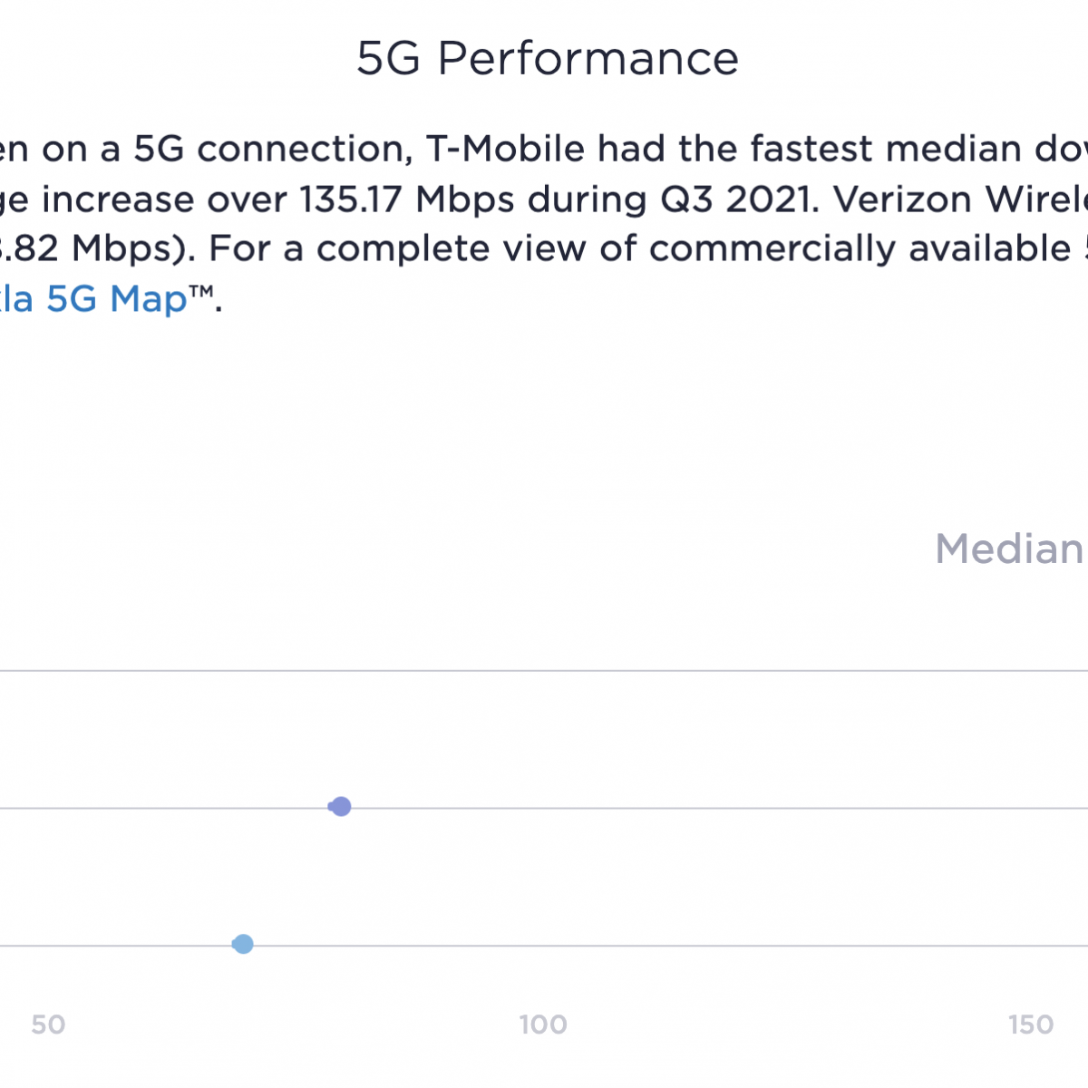
Task: Click the "5G Performance" heading
Action: tap(548, 59)
